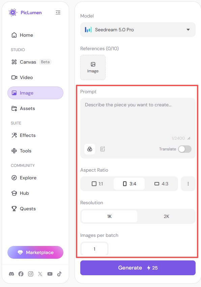Viewport: 201px width, 287px height.
Task: Choose the 2K resolution option
Action: pos(166,216)
